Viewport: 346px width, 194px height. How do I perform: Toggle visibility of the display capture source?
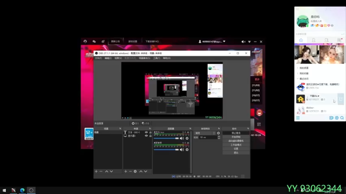(x=146, y=136)
